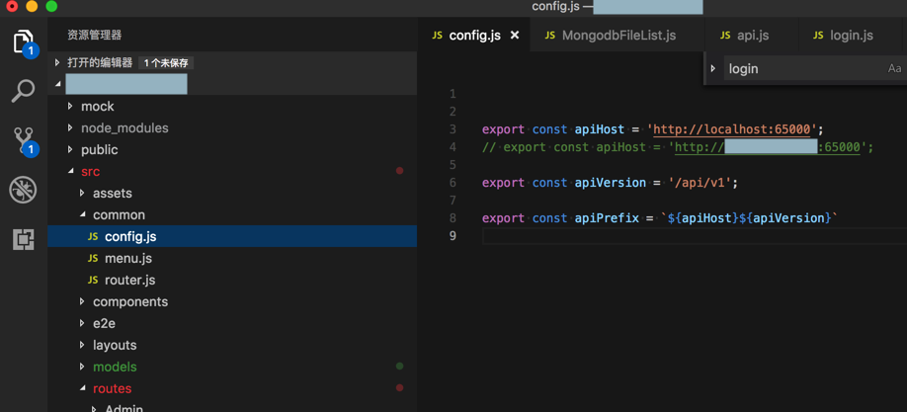Viewport: 907px width, 412px height.
Task: Switch to login.js tab
Action: tap(851, 36)
